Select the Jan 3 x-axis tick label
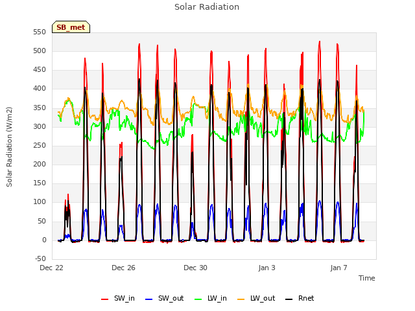Image resolution: width=415 pixels, height=311 pixels. pyautogui.click(x=267, y=268)
